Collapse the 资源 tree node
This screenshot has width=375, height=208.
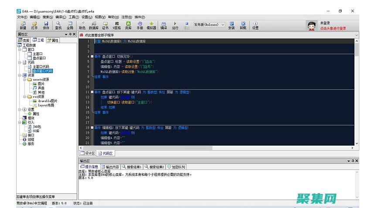click(19, 75)
